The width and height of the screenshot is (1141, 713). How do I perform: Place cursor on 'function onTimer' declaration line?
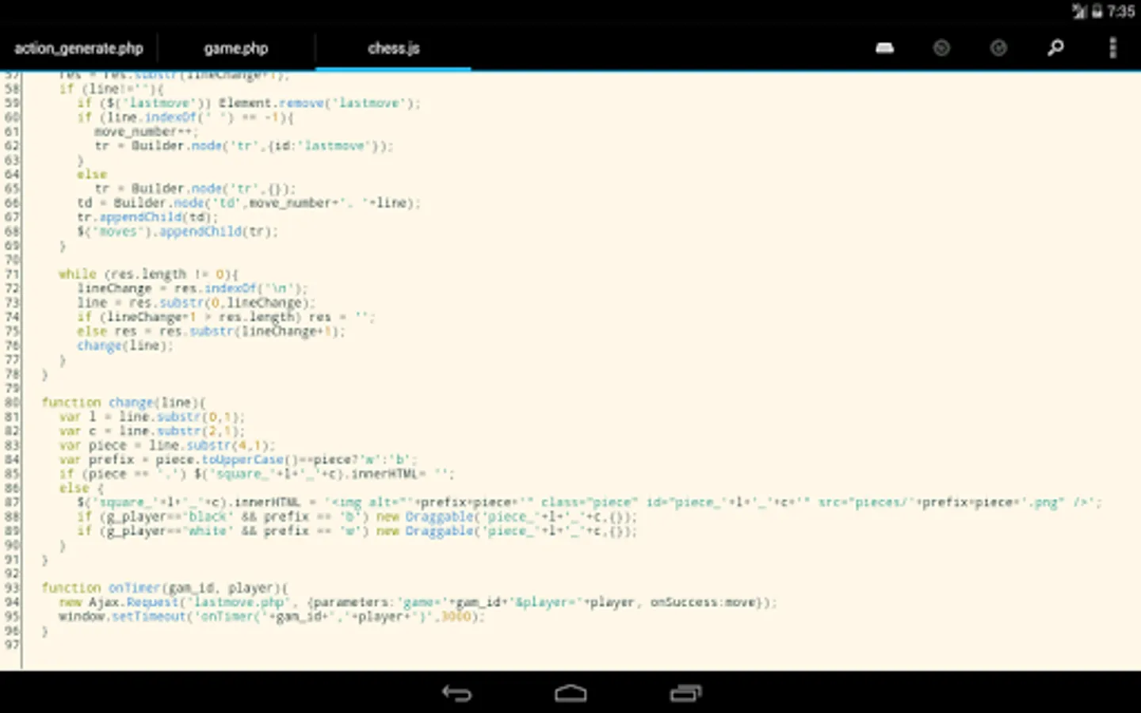coord(165,588)
